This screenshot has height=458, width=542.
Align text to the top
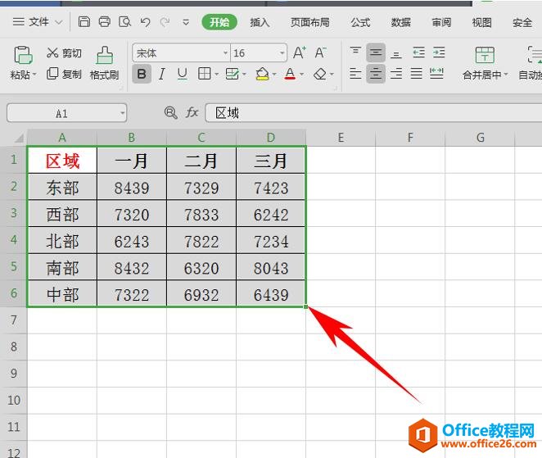[355, 52]
